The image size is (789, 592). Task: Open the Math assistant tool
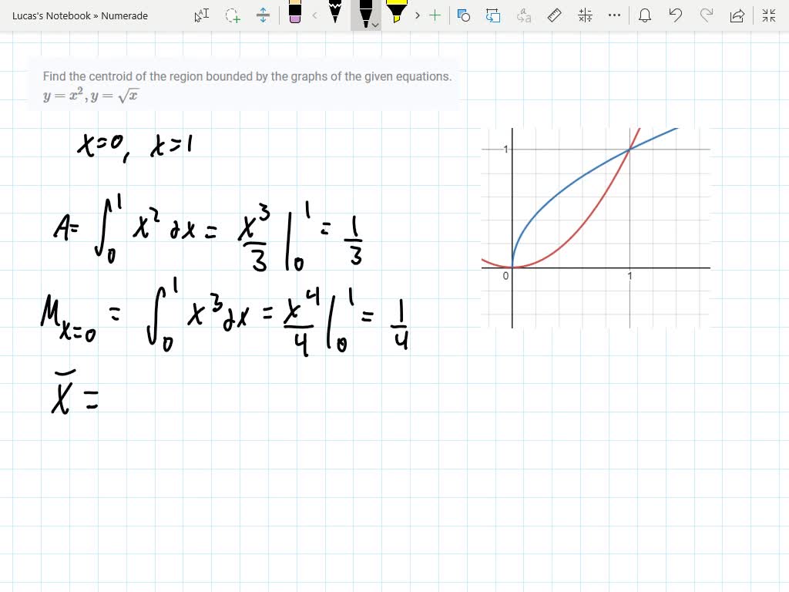pos(584,15)
